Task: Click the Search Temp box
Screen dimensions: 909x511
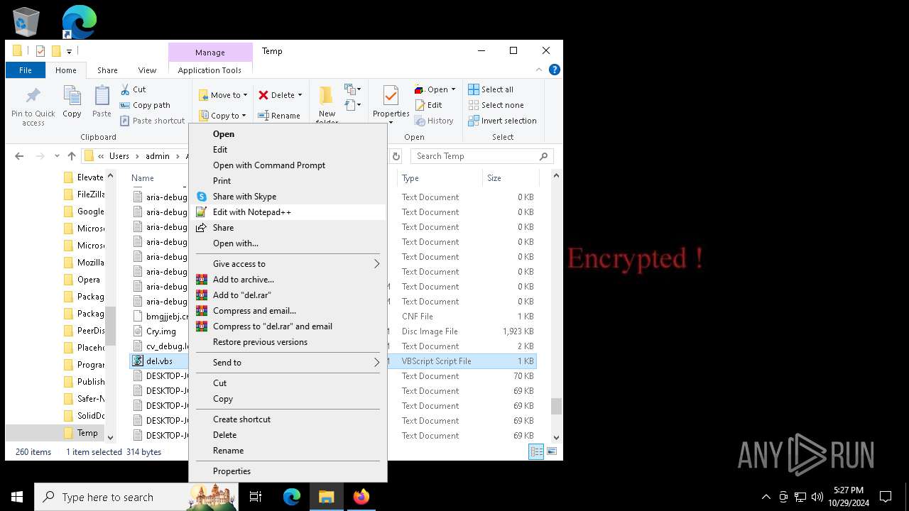Action: [x=482, y=156]
